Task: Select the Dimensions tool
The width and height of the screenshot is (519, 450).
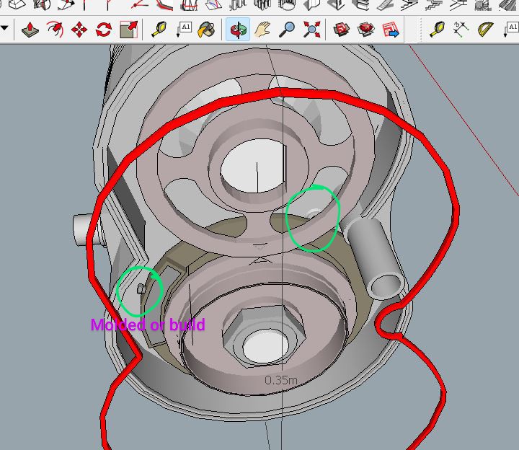Action: coord(461,30)
